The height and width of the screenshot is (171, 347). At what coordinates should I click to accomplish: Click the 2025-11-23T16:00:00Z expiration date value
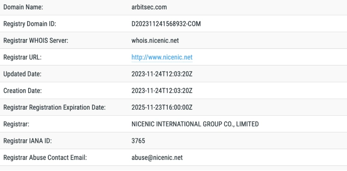162,107
